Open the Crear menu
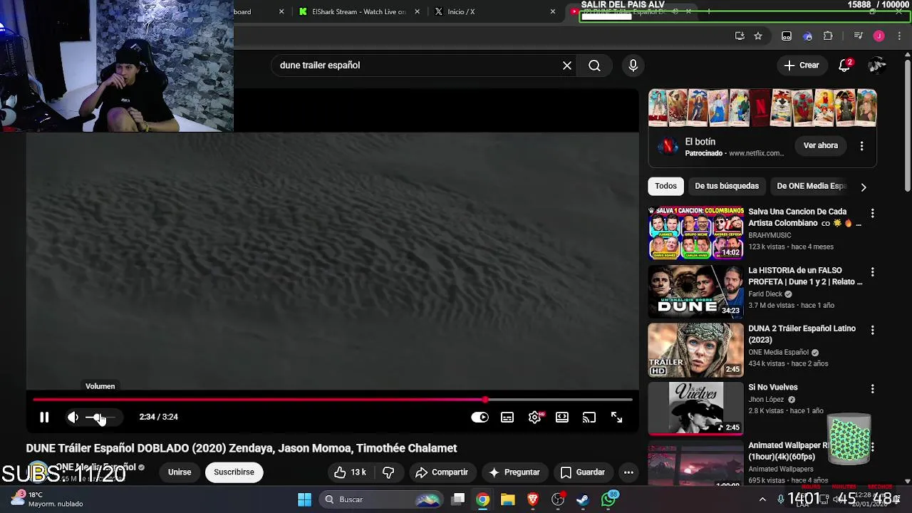The height and width of the screenshot is (513, 912). coord(802,66)
